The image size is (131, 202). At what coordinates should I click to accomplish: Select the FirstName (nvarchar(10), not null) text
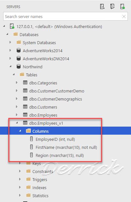click(66, 147)
